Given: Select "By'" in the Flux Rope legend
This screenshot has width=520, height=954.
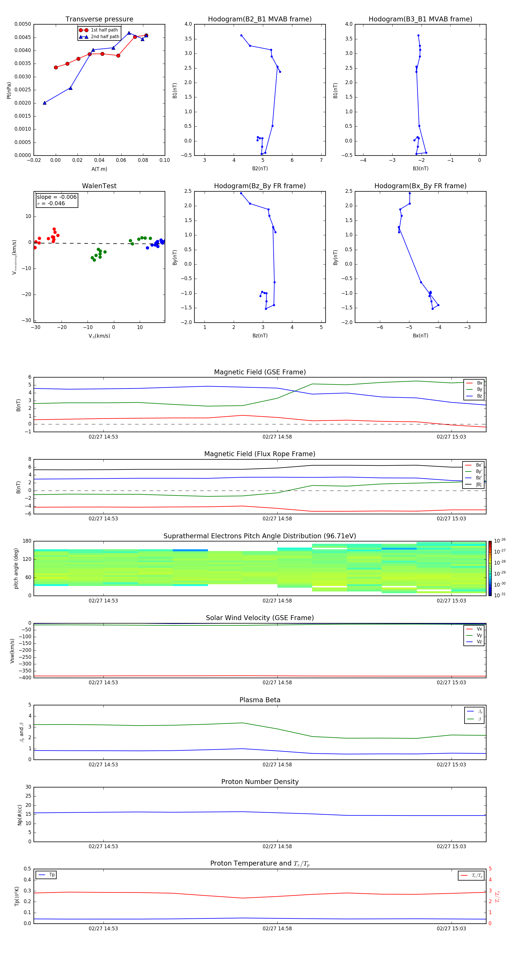Looking at the screenshot, I should (x=474, y=472).
